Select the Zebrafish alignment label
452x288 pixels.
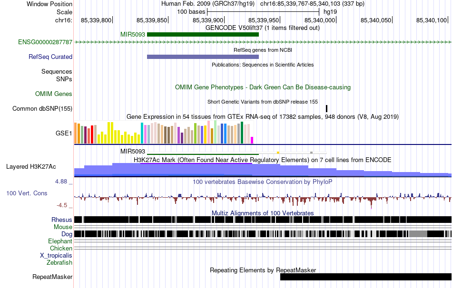(x=59, y=262)
